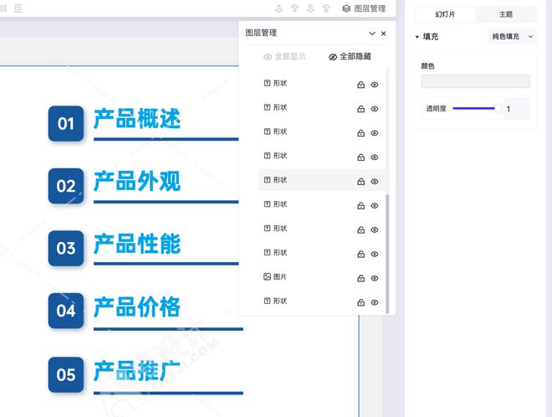Screen dimensions: 552x417
Task: Hide the 图片 layer with its eye icon
Action: (375, 278)
